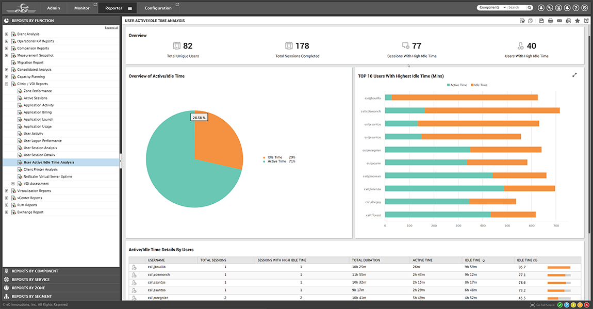Select the User Session Analysis report
Screen dimensions: 593x309
(x=40, y=148)
